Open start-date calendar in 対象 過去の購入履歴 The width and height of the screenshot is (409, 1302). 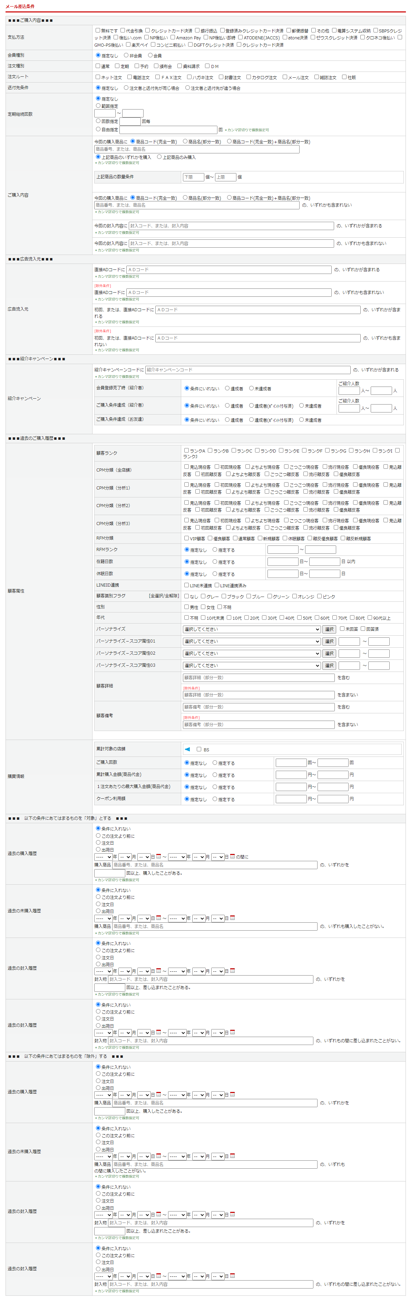coord(158,856)
